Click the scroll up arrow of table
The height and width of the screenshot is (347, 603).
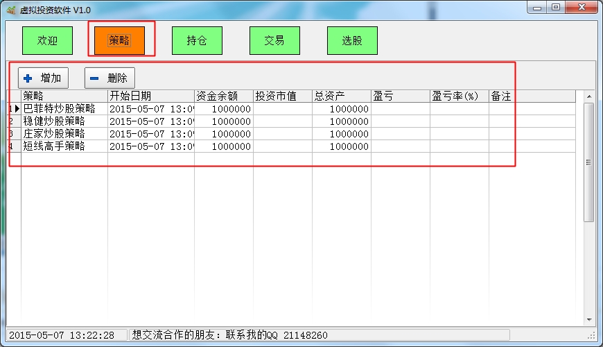[x=589, y=96]
